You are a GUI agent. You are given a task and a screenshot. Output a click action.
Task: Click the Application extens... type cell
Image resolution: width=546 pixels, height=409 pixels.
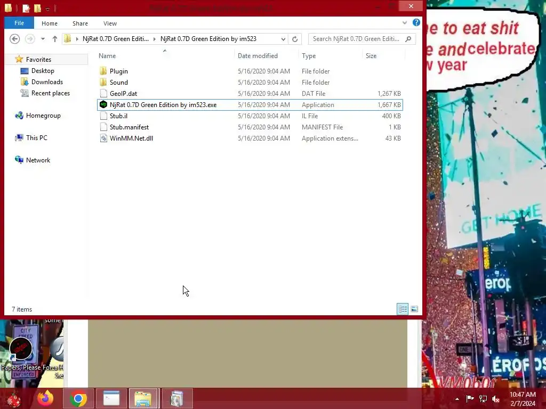[x=330, y=138]
